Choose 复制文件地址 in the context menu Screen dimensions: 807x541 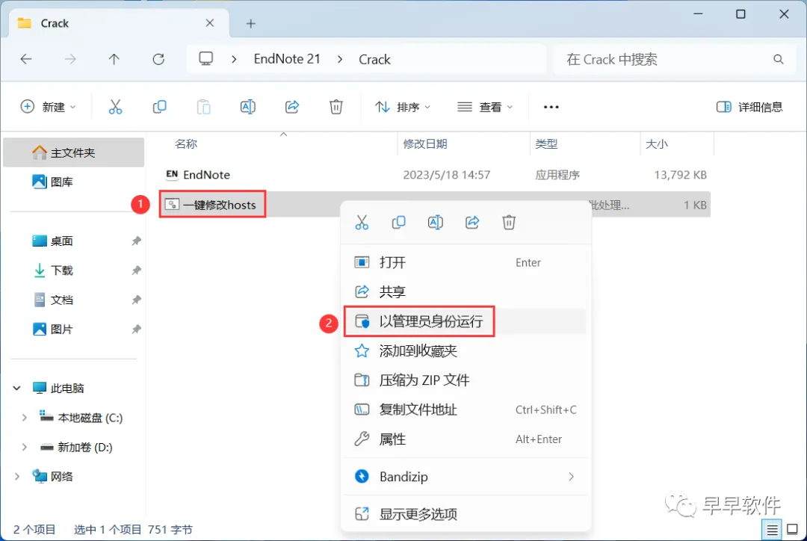(466, 409)
